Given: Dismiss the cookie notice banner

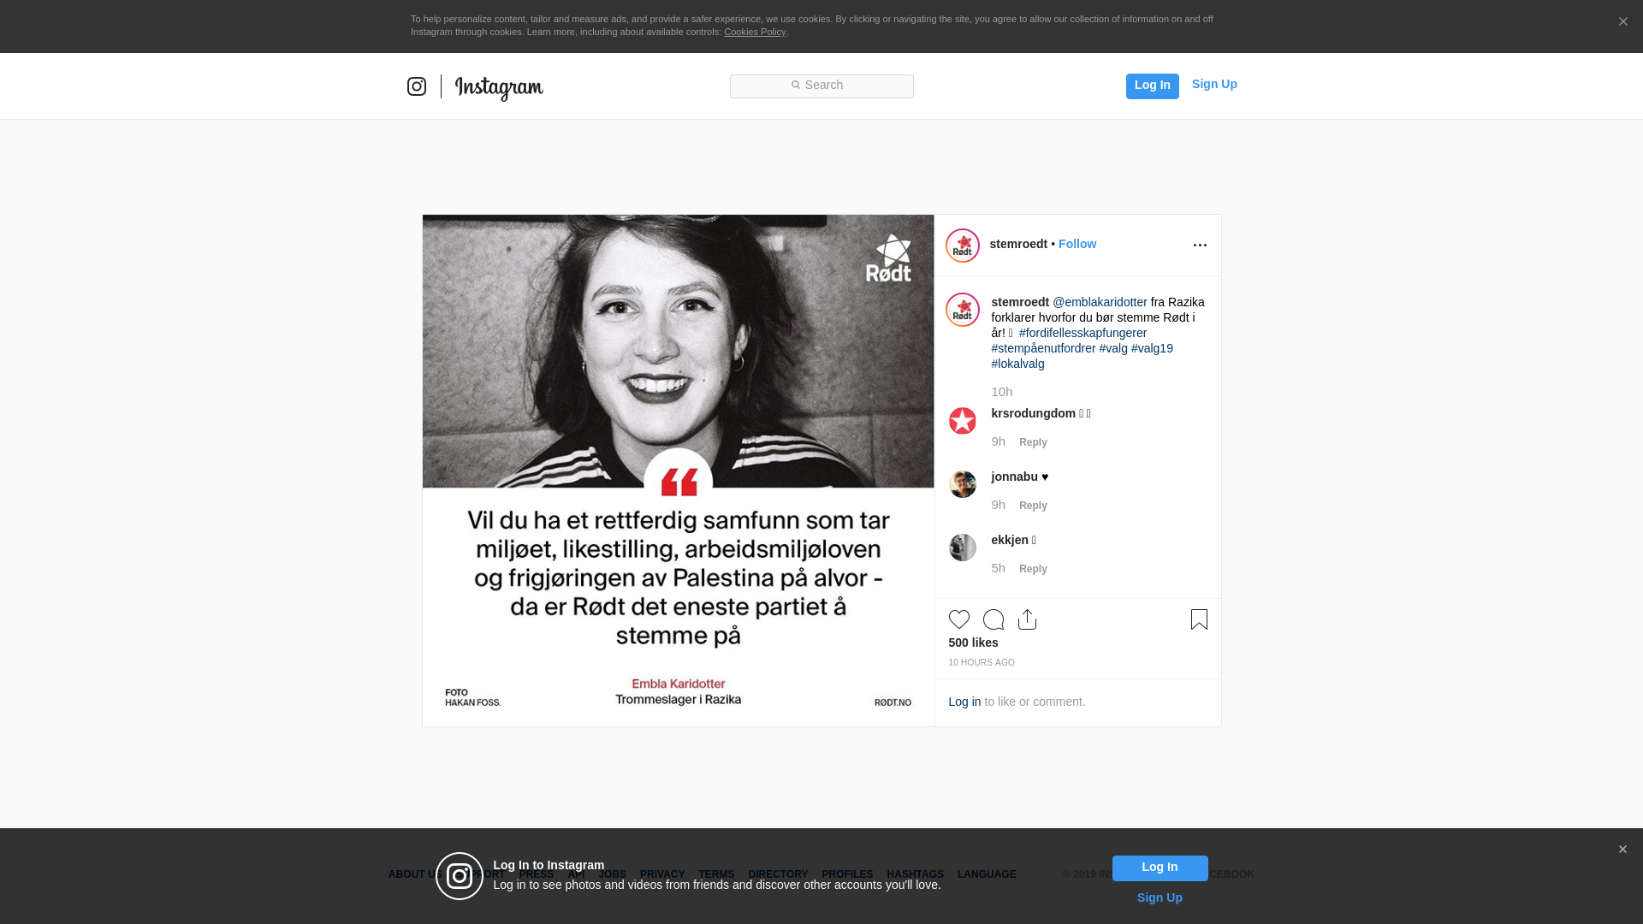Looking at the screenshot, I should (x=1622, y=22).
